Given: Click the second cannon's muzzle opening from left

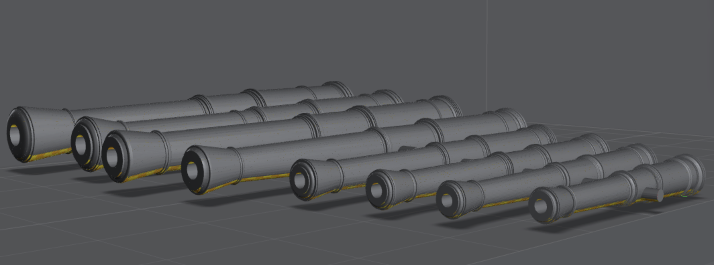Looking at the screenshot, I should click(x=81, y=144).
